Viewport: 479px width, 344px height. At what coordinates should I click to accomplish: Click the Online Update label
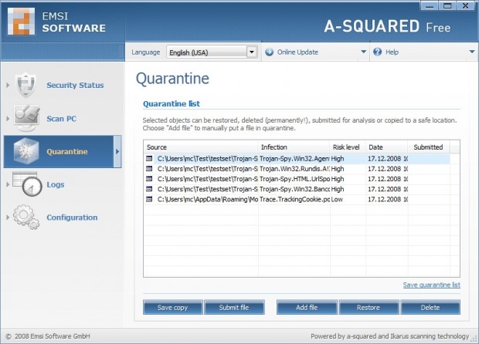click(297, 52)
